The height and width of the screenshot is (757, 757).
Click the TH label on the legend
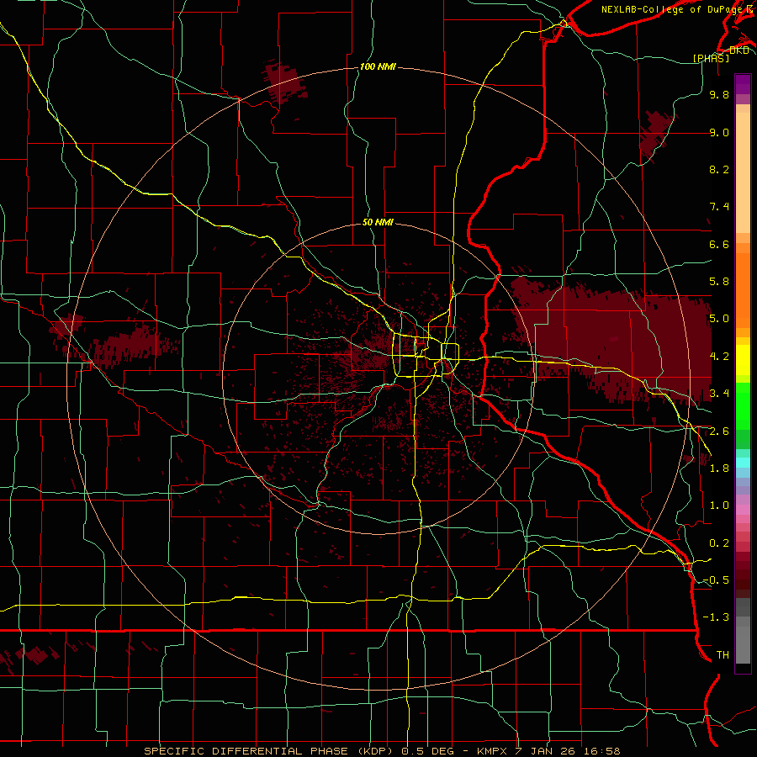pos(723,655)
